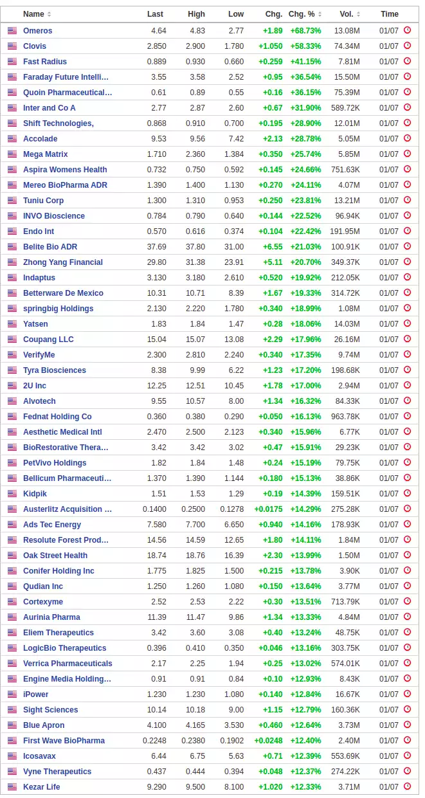Open the Tyra Biosciences link

tap(55, 370)
